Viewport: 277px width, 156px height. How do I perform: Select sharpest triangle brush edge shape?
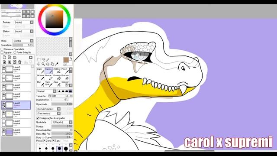point(59,91)
